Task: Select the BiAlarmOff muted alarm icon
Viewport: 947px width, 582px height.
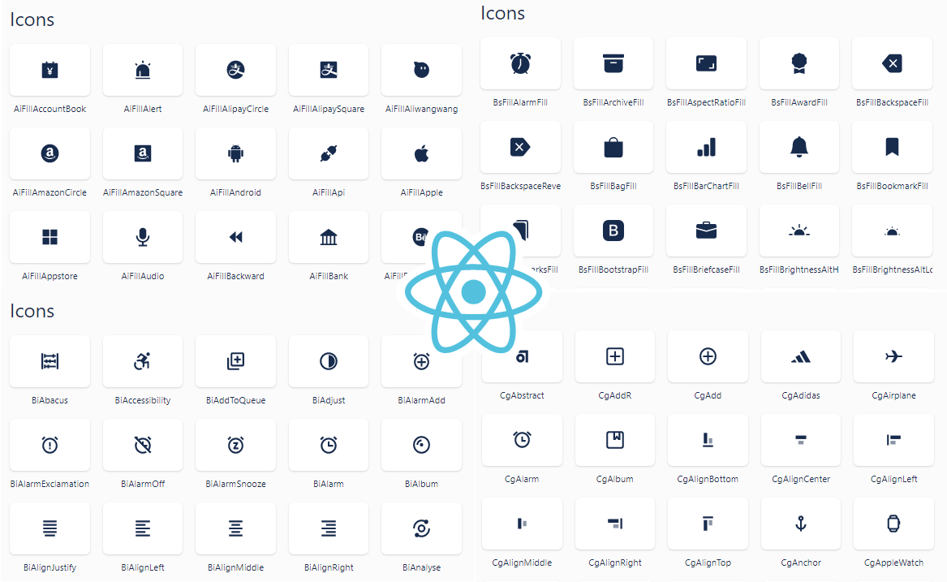Action: [x=142, y=445]
